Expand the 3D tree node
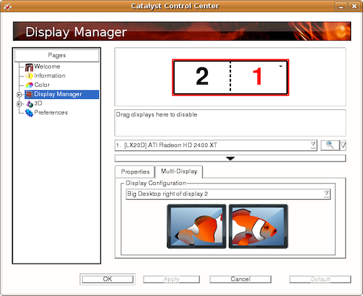 (19, 104)
